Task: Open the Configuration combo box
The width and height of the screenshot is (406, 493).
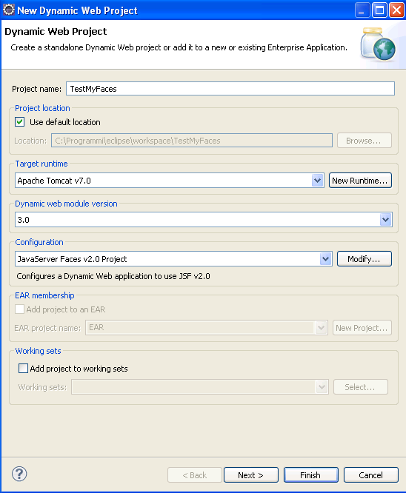Action: click(x=326, y=259)
